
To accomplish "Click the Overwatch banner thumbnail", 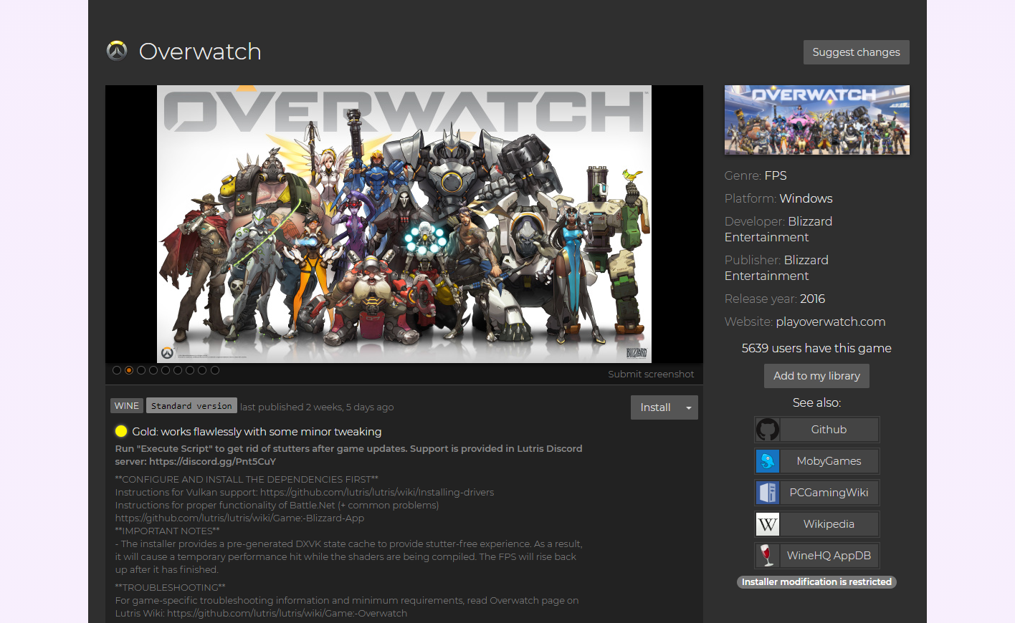I will click(816, 120).
